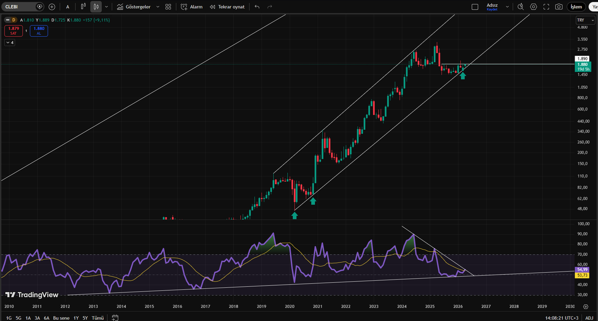This screenshot has width=598, height=321.
Task: Expand the chart type dropdown arrow
Action: coord(106,7)
